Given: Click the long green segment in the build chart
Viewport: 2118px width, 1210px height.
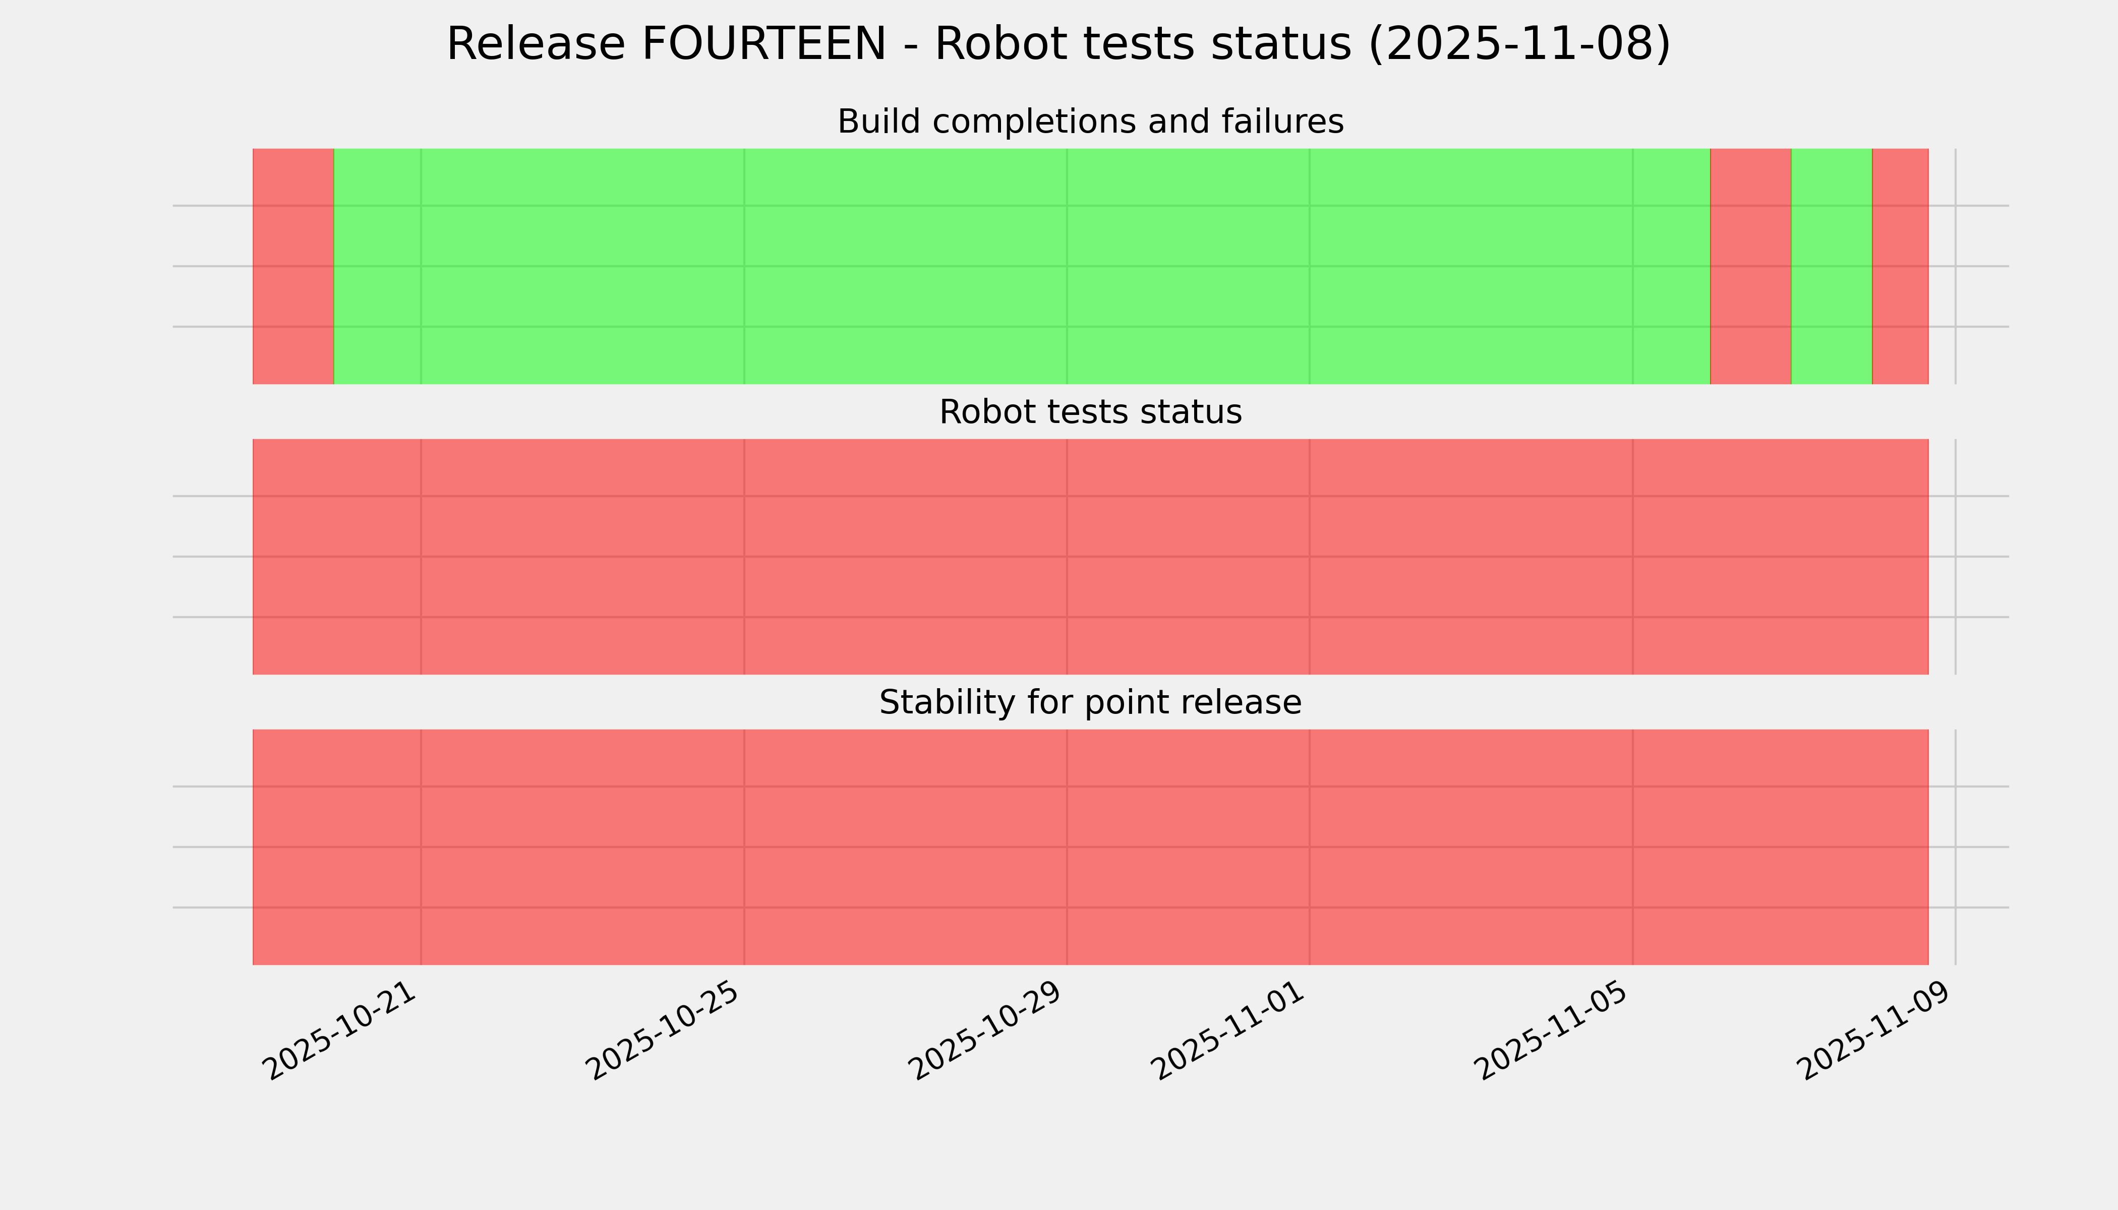Looking at the screenshot, I should coord(1021,266).
